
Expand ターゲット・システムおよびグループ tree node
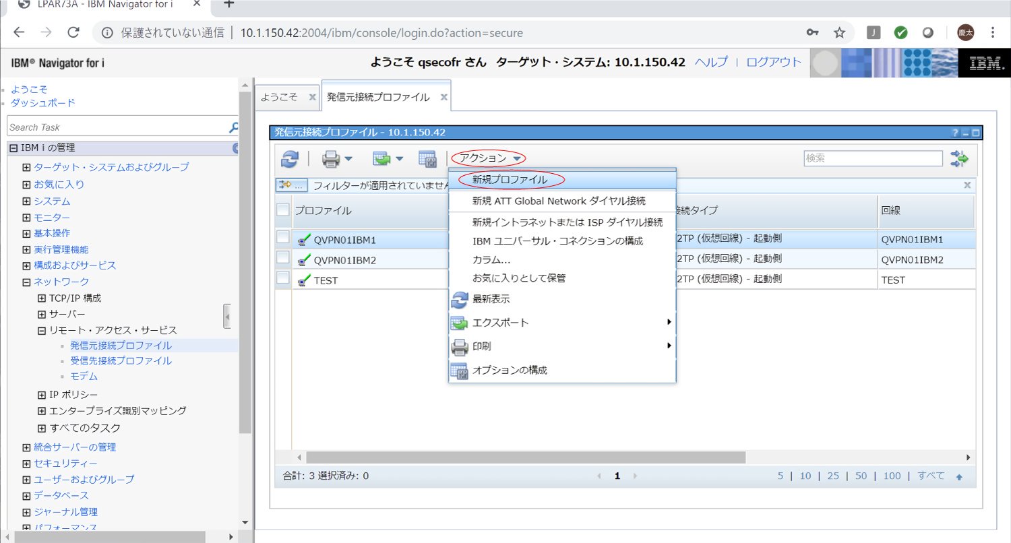[x=26, y=167]
